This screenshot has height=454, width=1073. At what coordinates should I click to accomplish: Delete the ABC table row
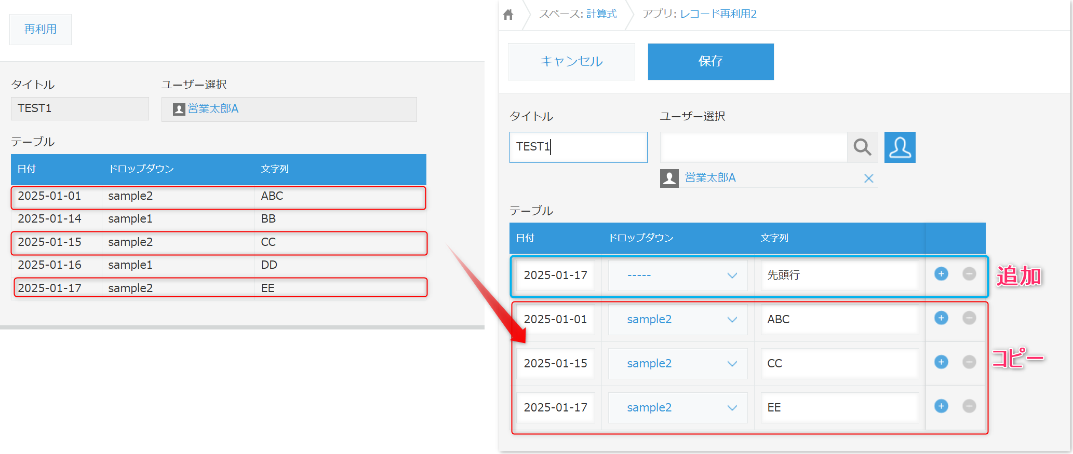pyautogui.click(x=969, y=318)
